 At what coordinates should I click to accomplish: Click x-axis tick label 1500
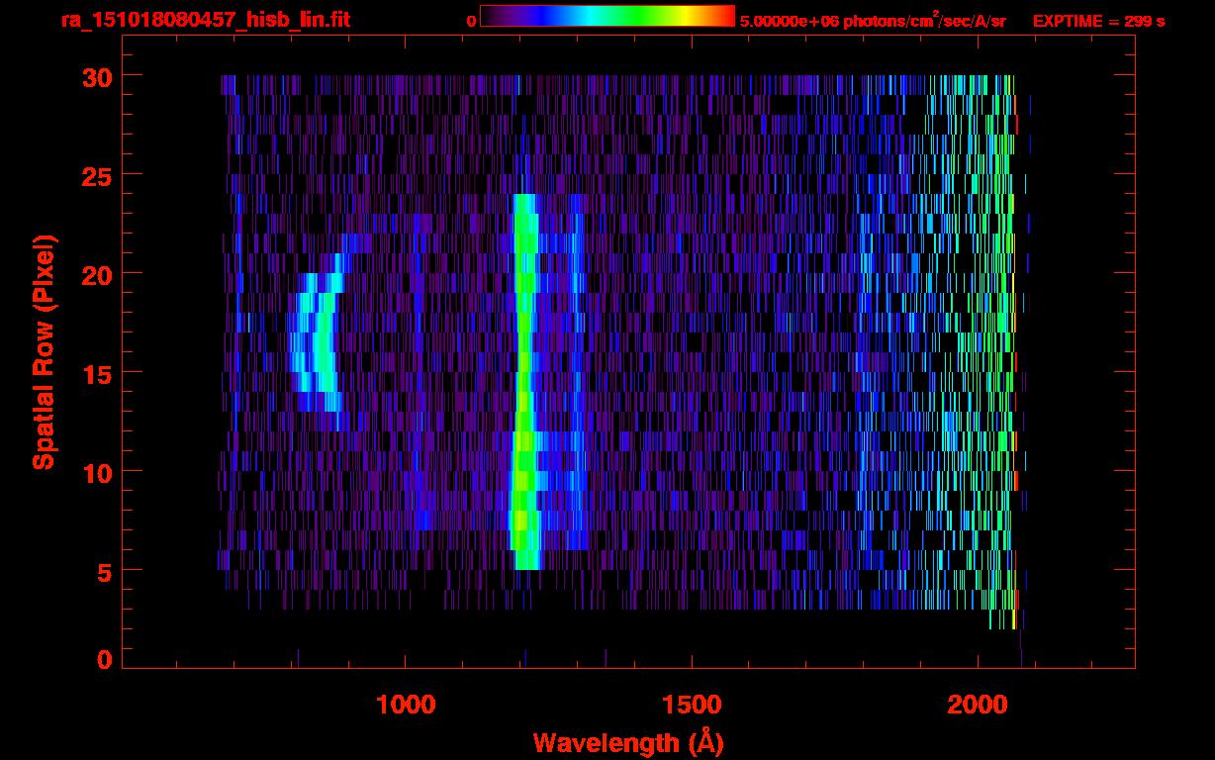tap(691, 705)
